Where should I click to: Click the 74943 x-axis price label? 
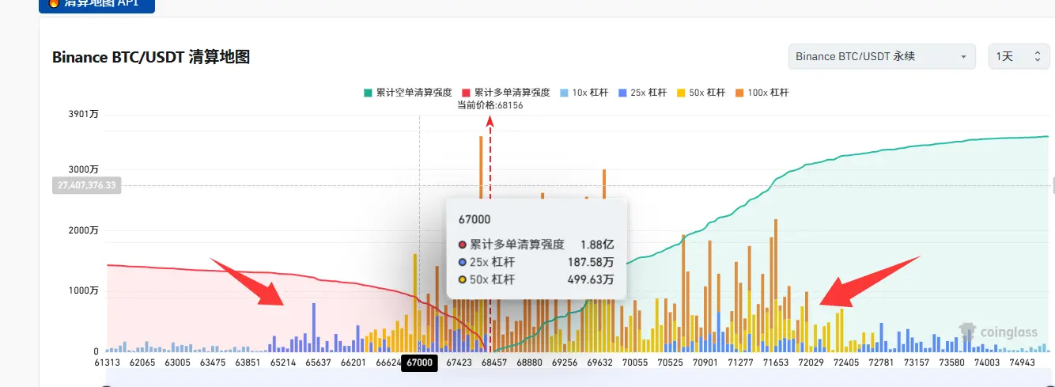(x=1021, y=362)
